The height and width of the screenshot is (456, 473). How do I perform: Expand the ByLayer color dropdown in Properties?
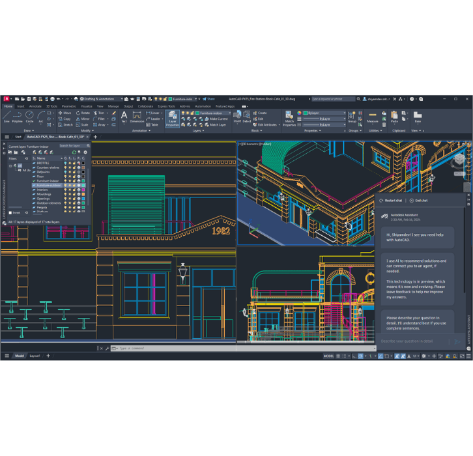point(344,113)
